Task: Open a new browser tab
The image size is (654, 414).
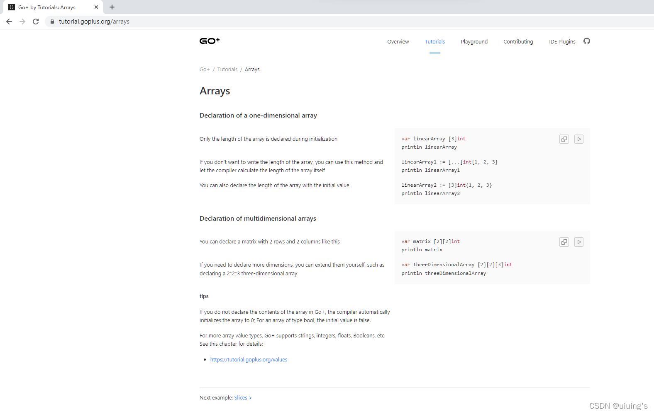Action: (112, 7)
